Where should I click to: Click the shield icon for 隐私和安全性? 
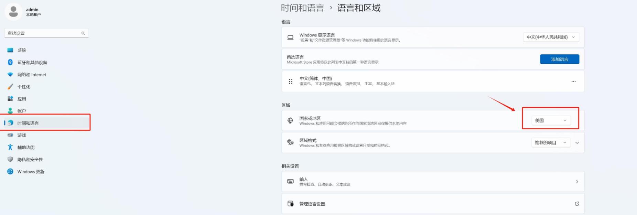10,159
